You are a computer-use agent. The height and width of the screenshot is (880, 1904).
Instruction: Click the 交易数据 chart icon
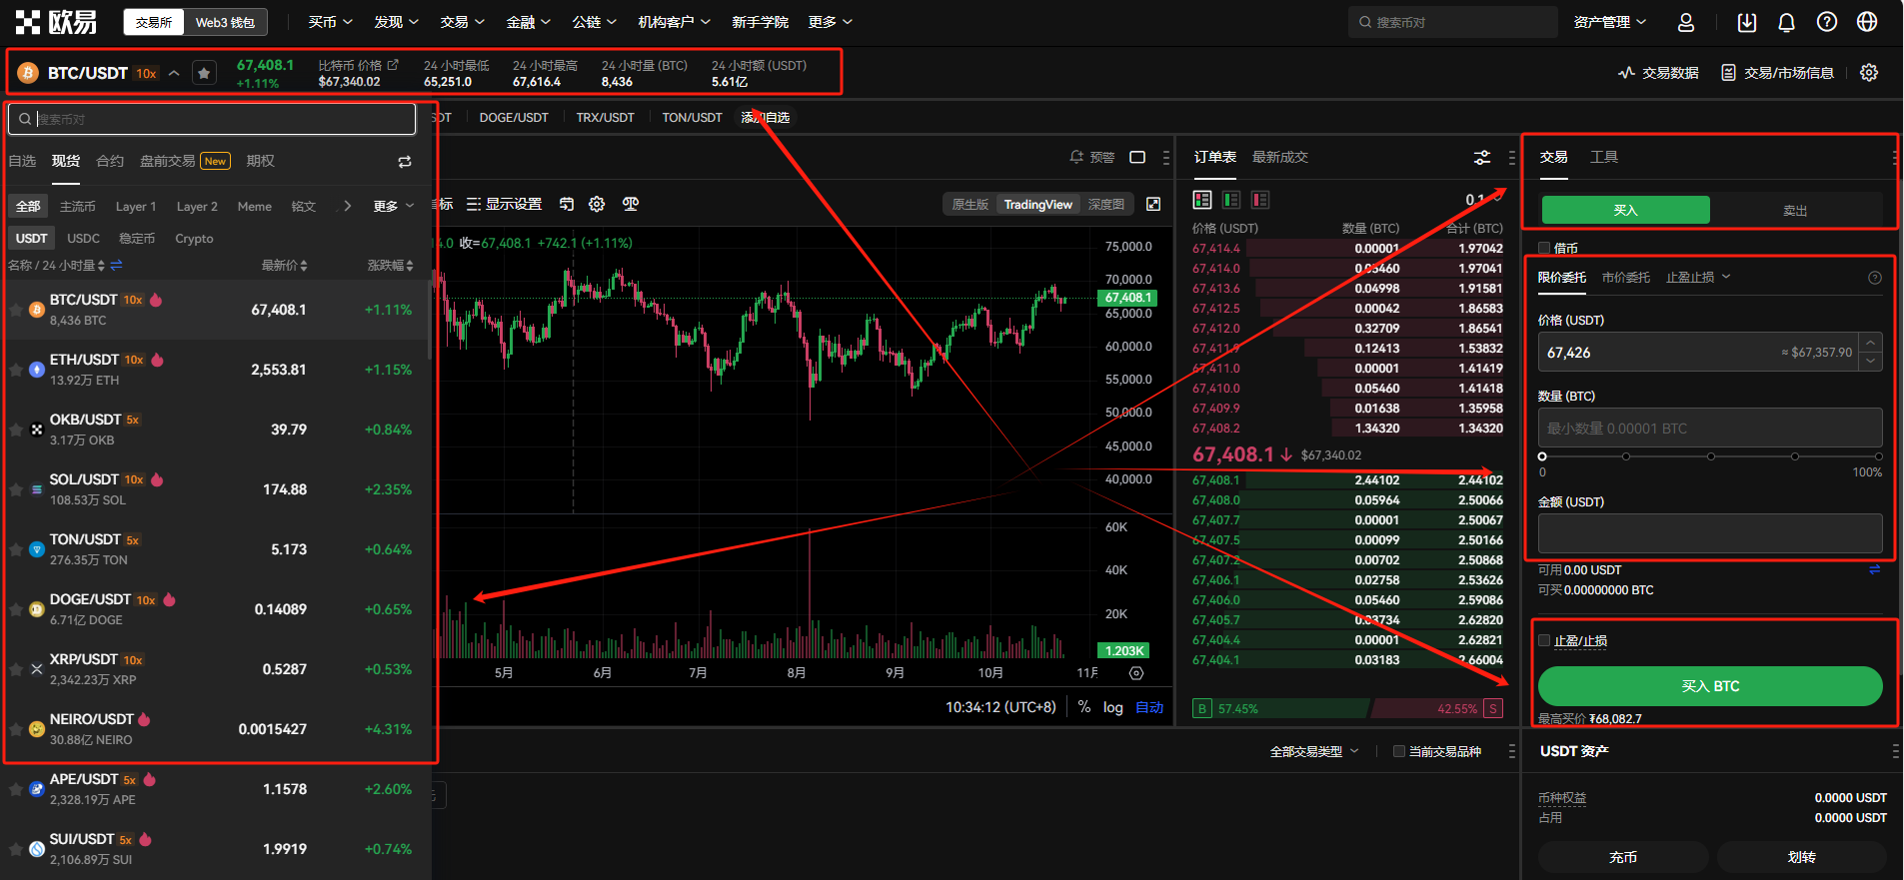tap(1626, 73)
